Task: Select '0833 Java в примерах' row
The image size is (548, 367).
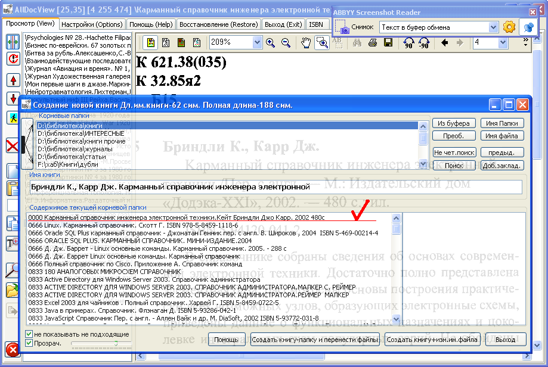Action: [x=209, y=310]
